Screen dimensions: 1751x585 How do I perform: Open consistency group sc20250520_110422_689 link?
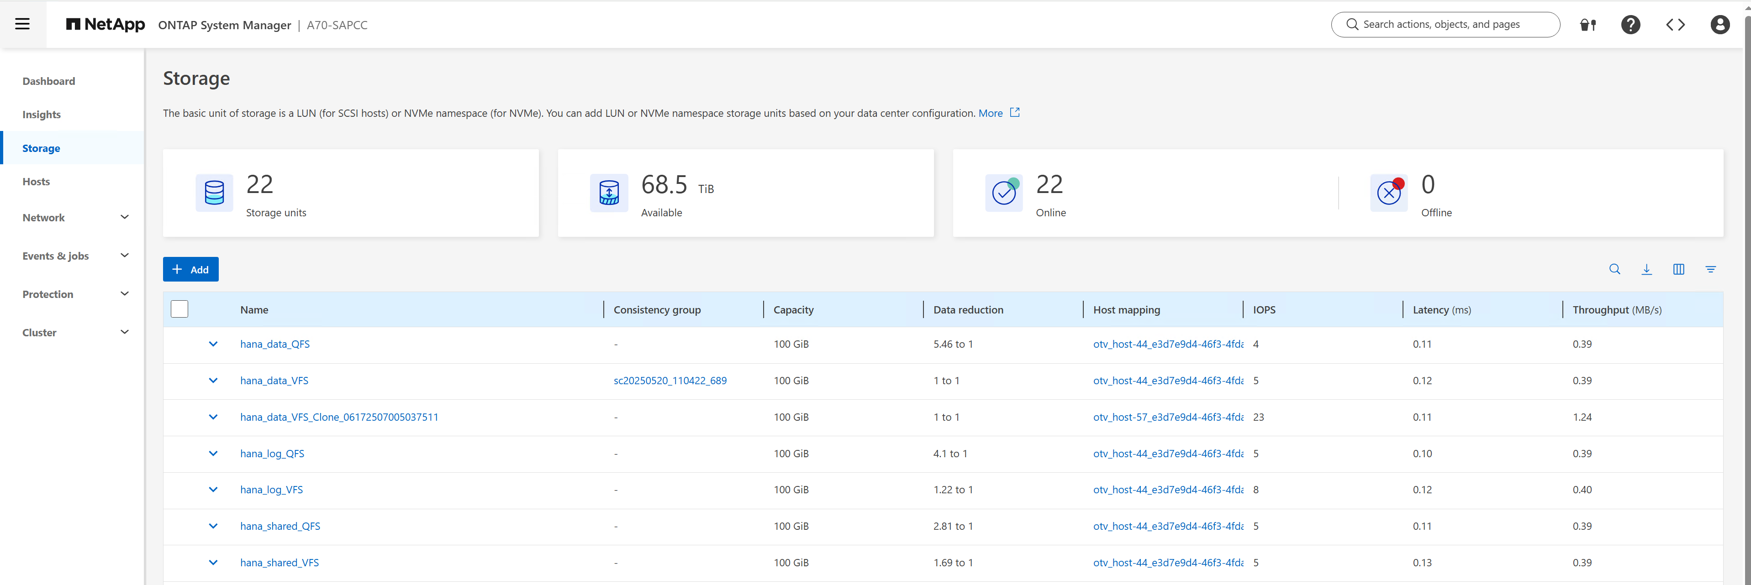click(670, 381)
